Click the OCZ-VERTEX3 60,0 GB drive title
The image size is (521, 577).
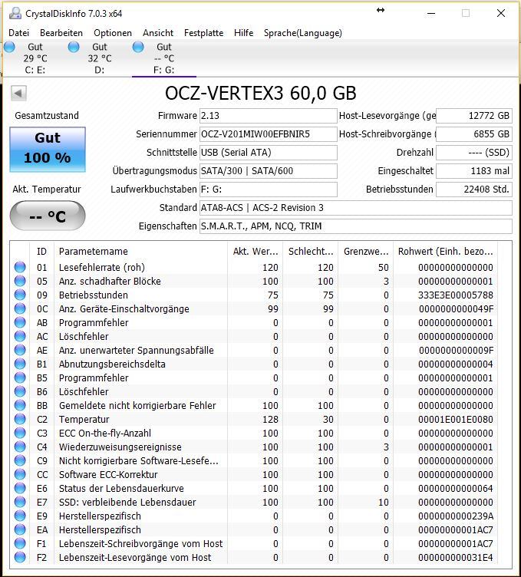pos(261,93)
